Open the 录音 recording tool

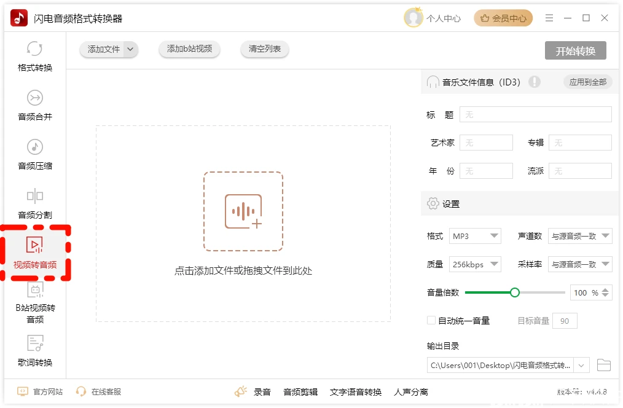tap(262, 392)
